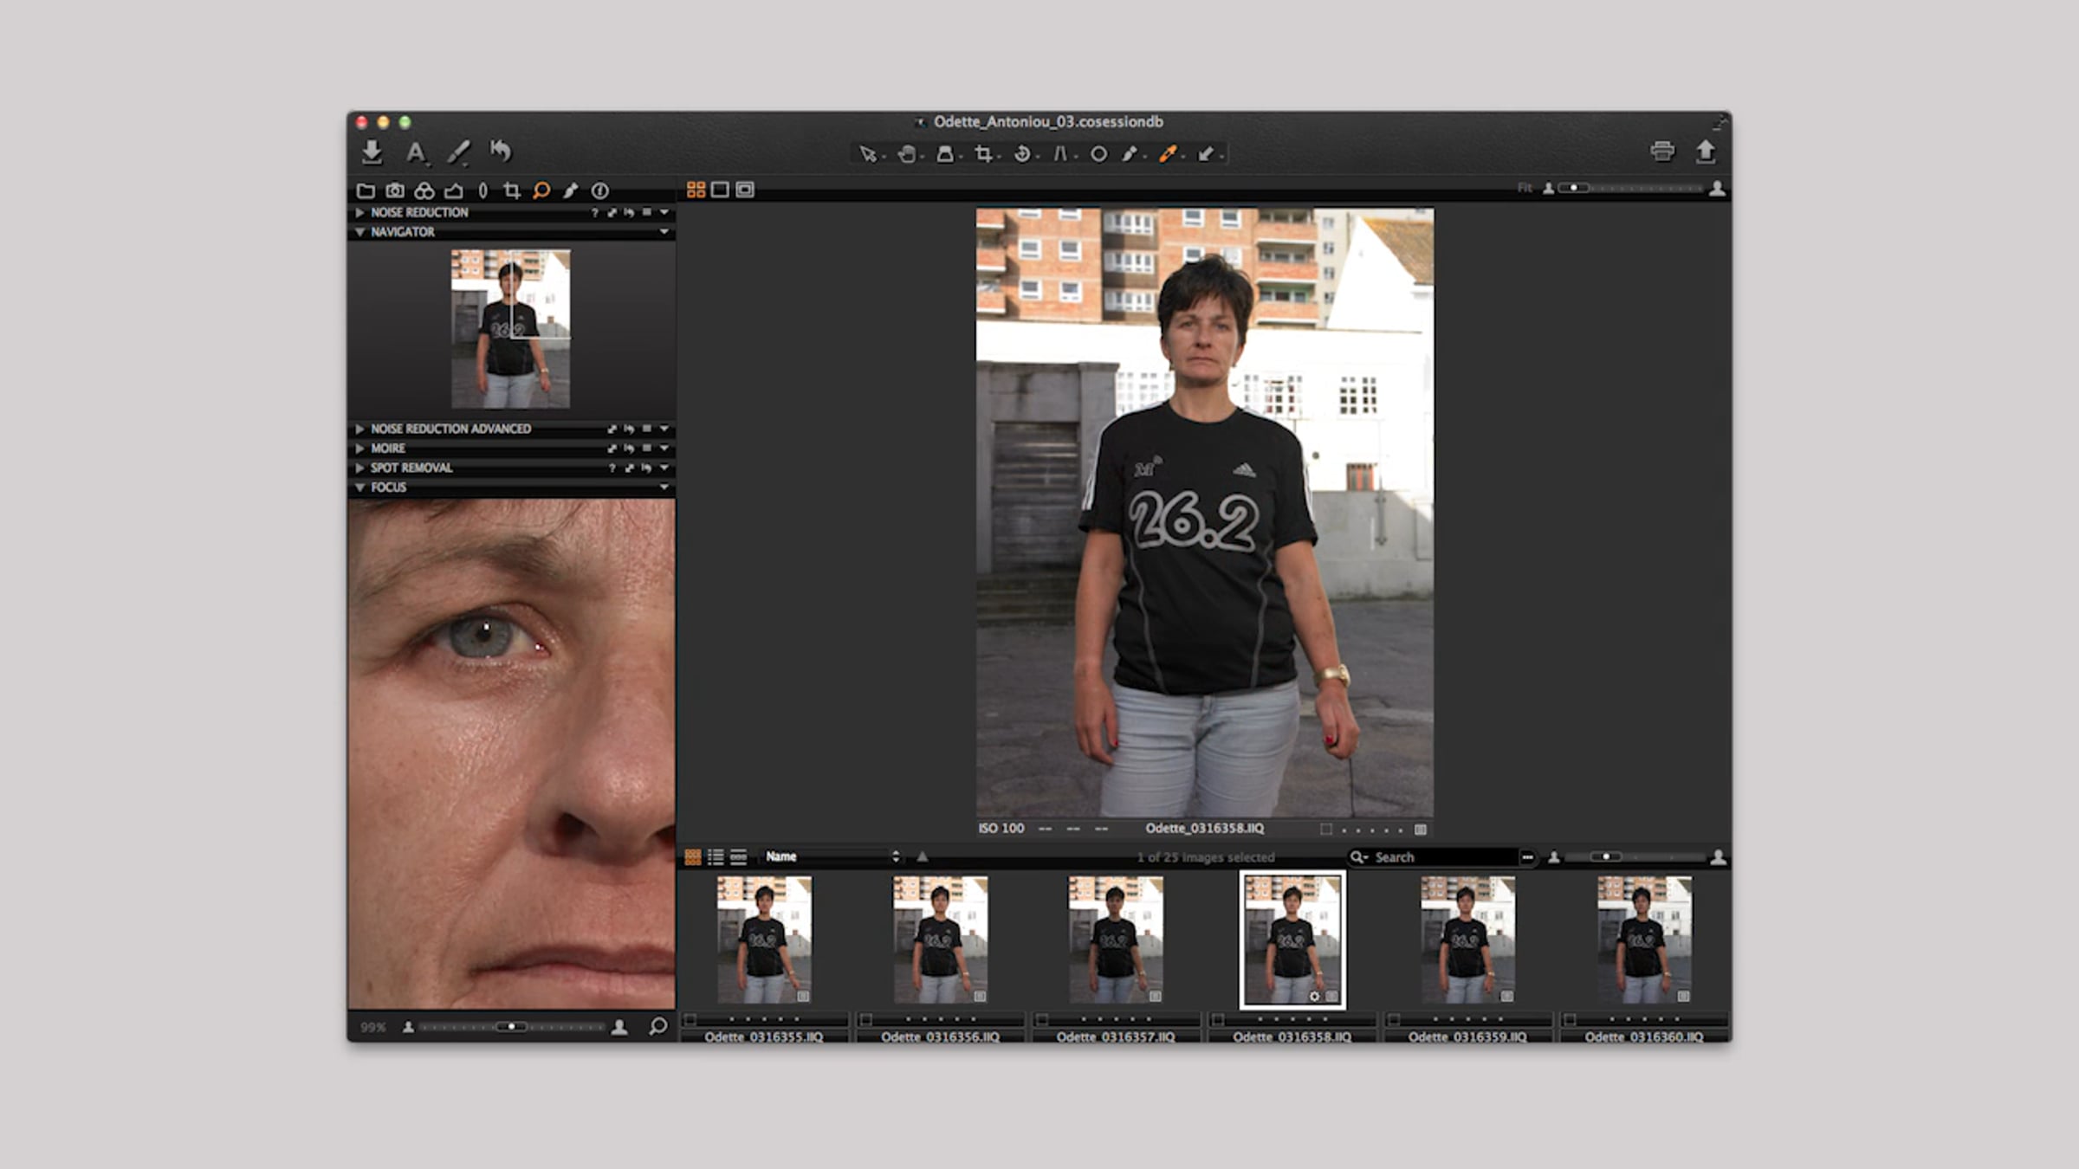
Task: Expand the Spot Removal panel
Action: point(359,468)
